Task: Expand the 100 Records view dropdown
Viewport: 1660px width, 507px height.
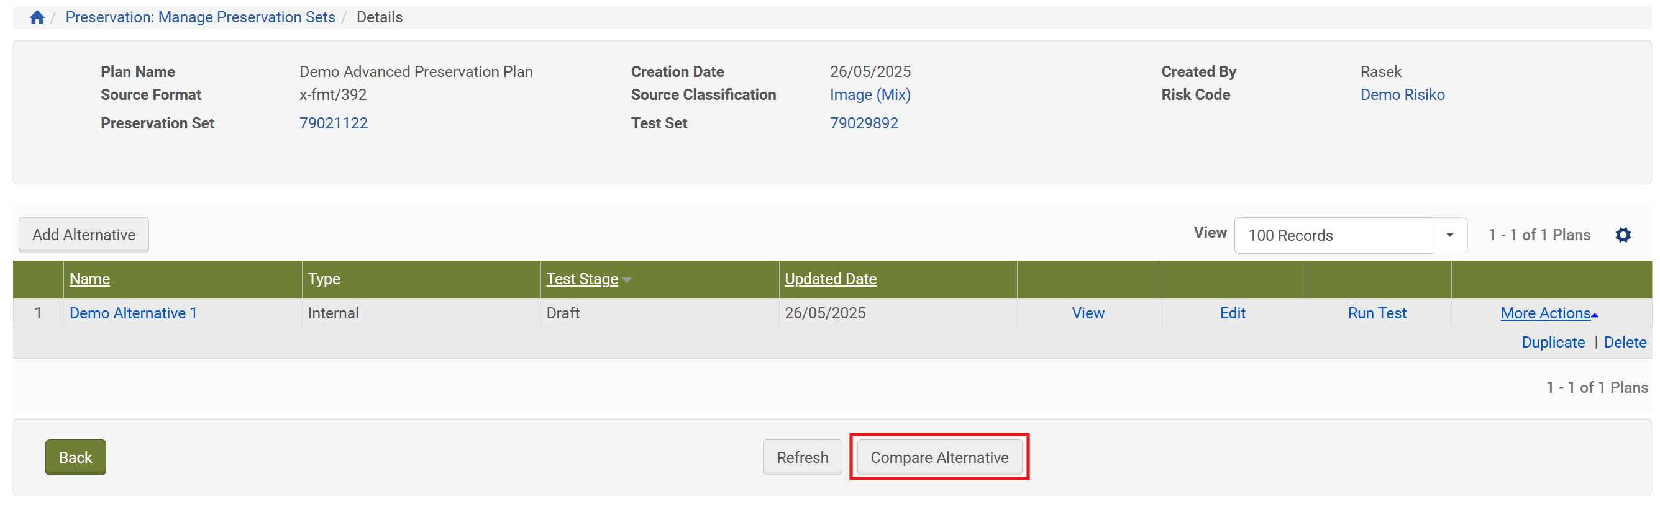Action: pos(1449,235)
